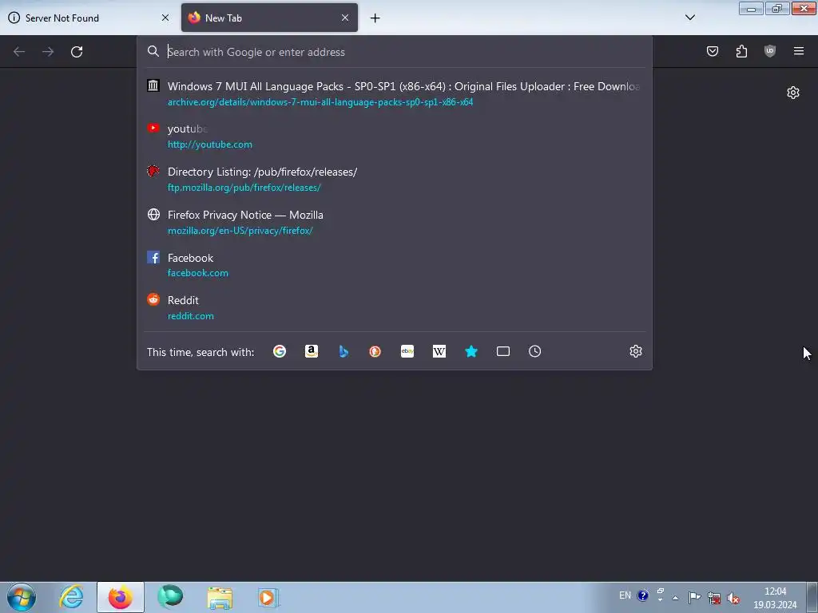The image size is (818, 613).
Task: Open the Reddit suggestion
Action: (x=395, y=307)
